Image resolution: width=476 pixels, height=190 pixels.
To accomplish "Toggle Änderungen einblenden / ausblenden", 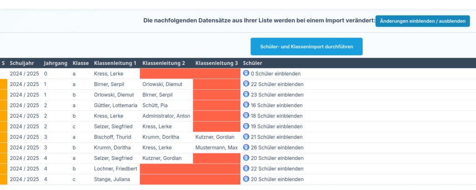I will [x=423, y=21].
